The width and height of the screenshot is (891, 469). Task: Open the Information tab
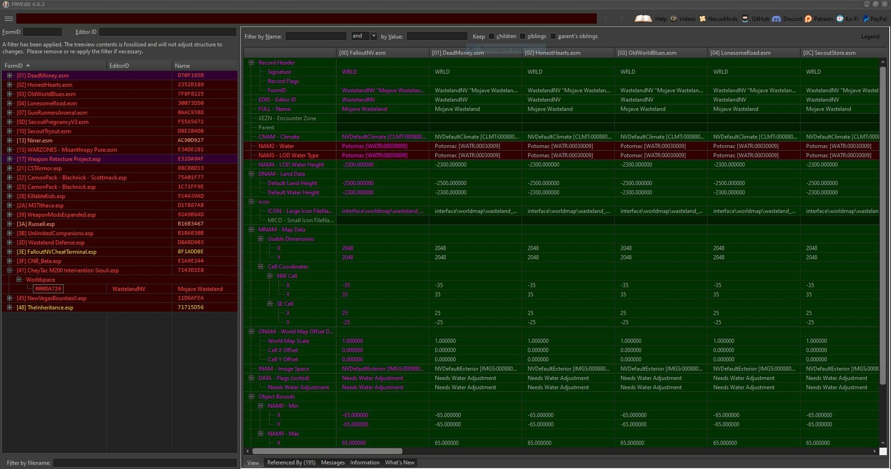click(x=365, y=463)
